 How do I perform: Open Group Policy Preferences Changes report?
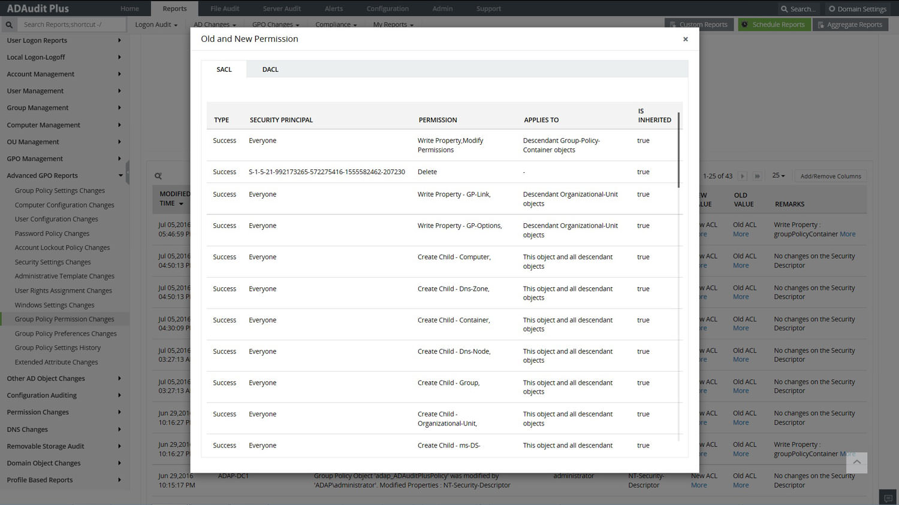[66, 334]
